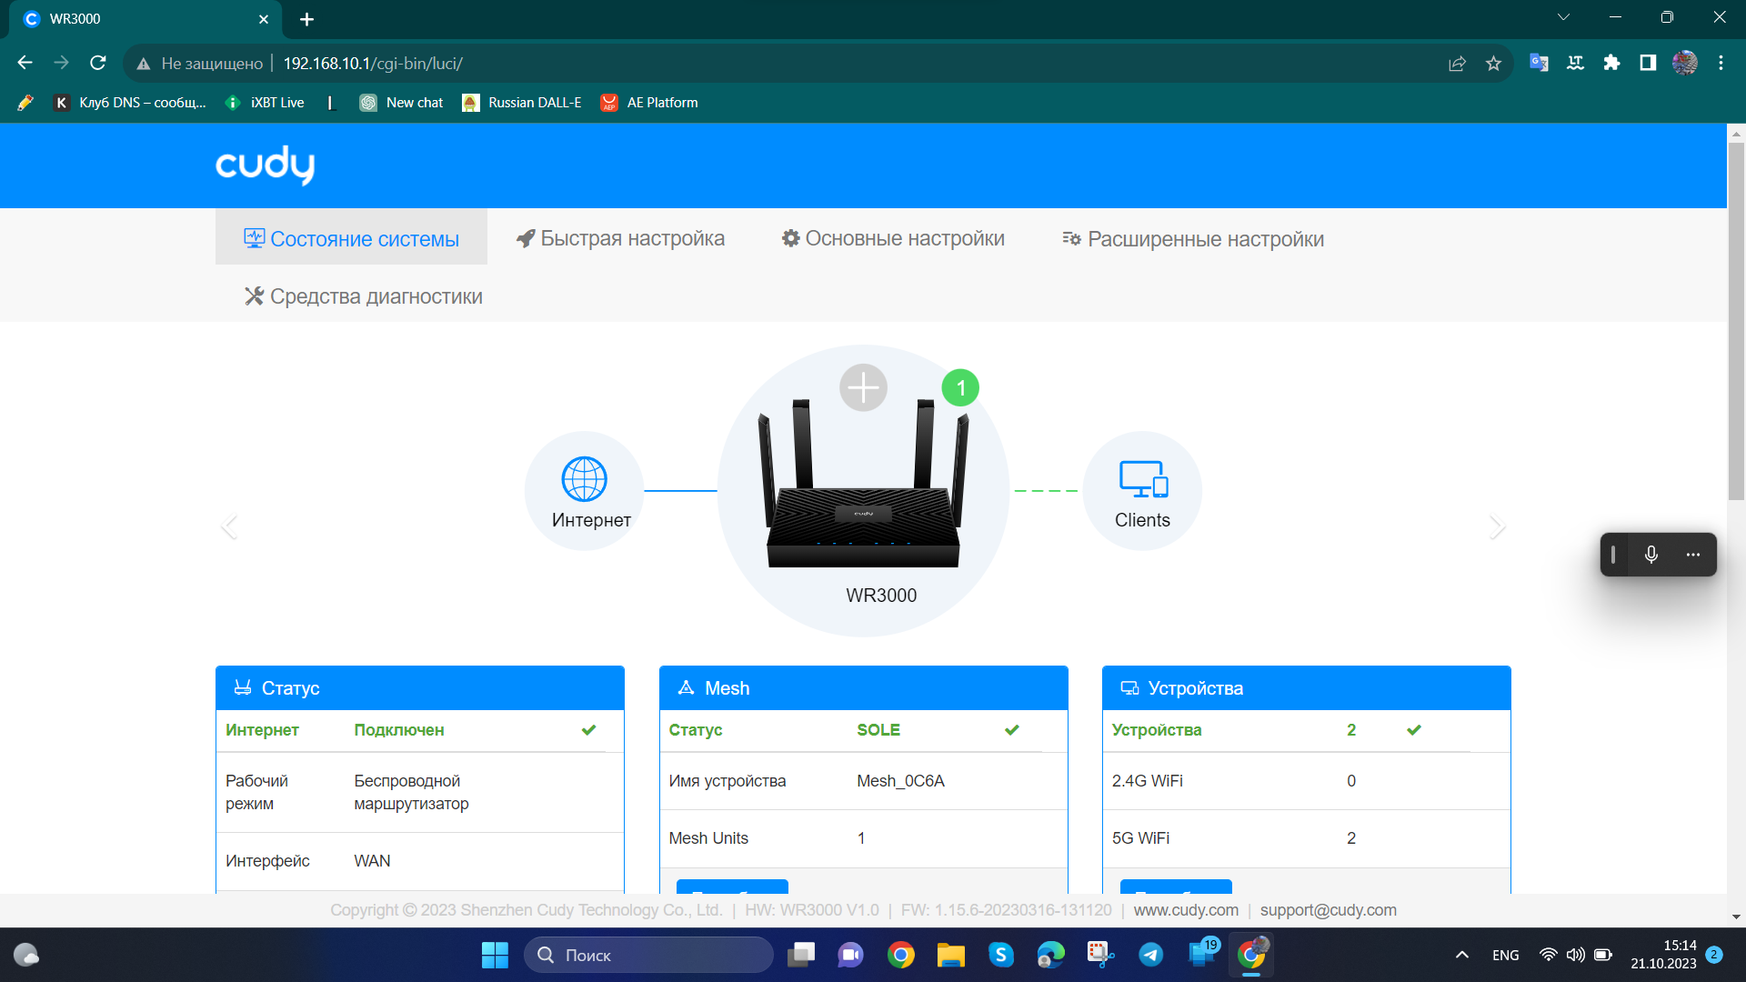Open the tab search dropdown arrow

1563,17
